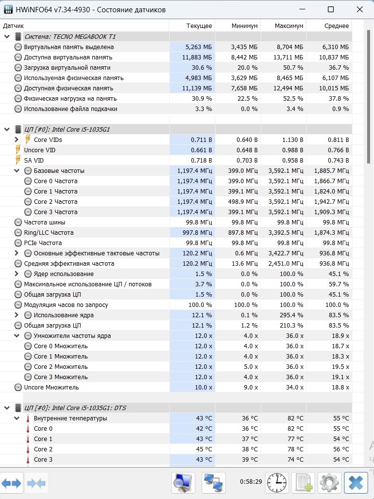Collapse the Умножители частоты ядра node
The width and height of the screenshot is (374, 499).
(17, 336)
